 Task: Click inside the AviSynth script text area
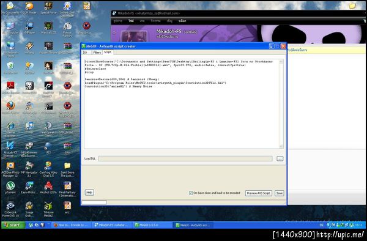click(182, 104)
